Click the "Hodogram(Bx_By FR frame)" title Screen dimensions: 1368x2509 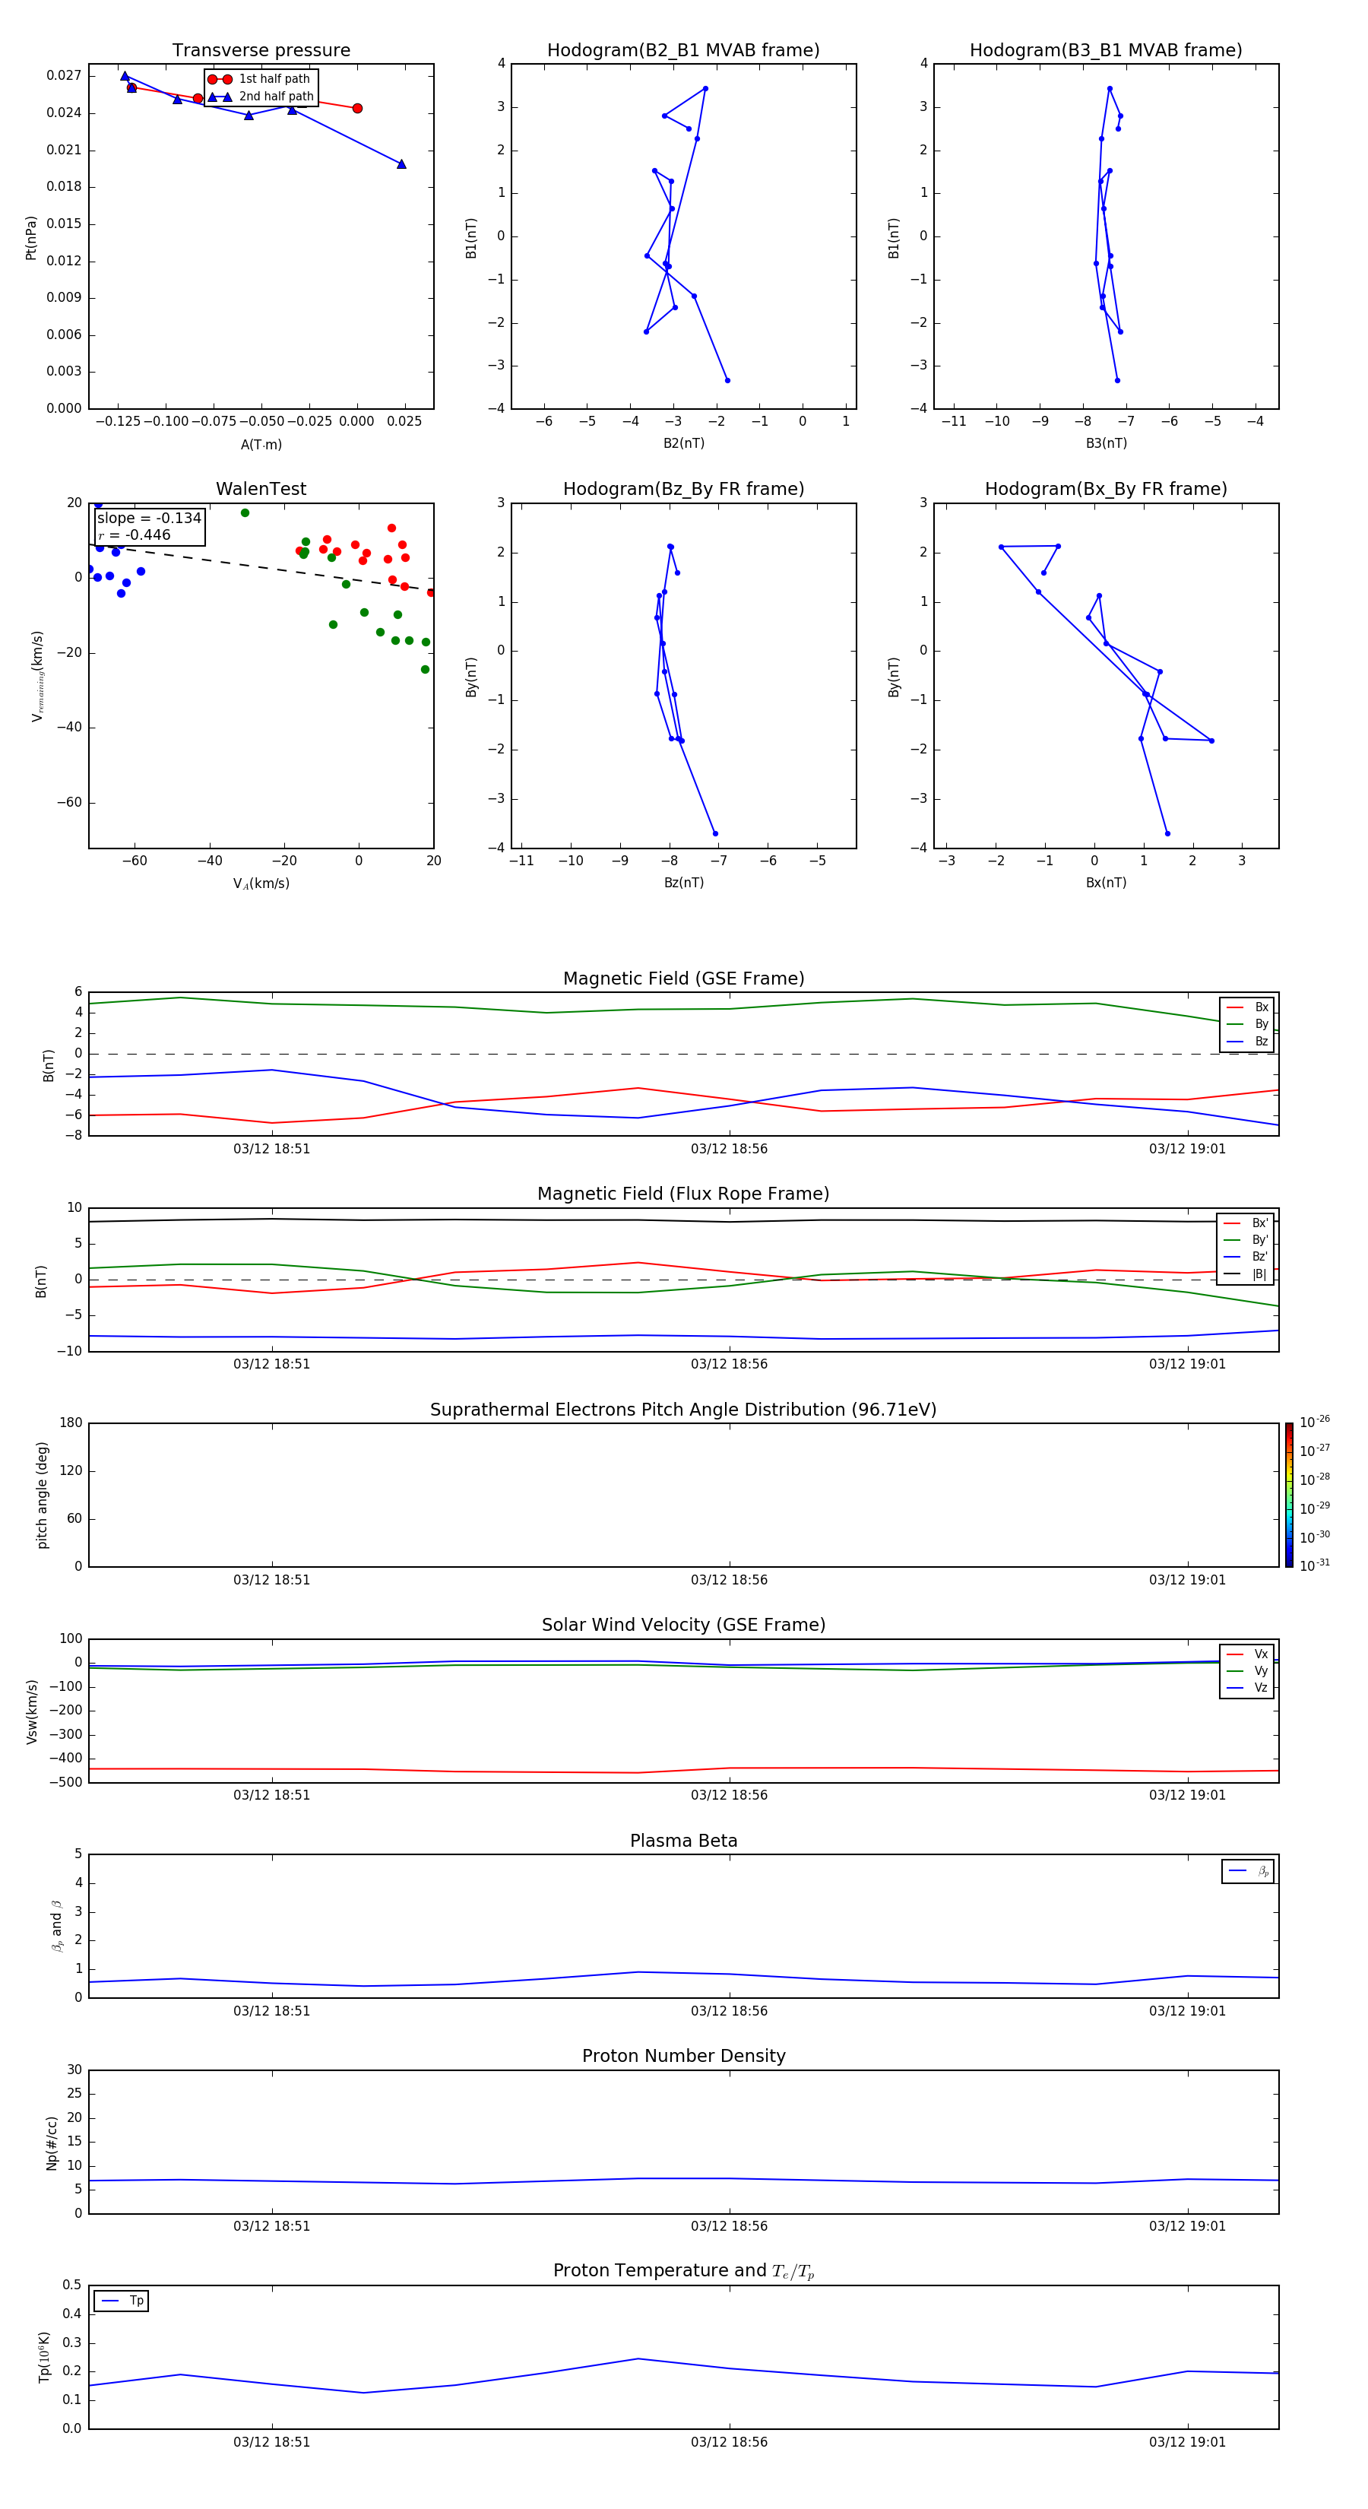[x=1106, y=489]
